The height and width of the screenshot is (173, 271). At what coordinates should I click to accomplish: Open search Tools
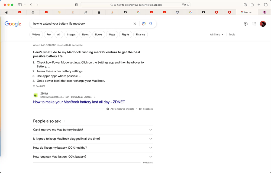click(x=232, y=35)
